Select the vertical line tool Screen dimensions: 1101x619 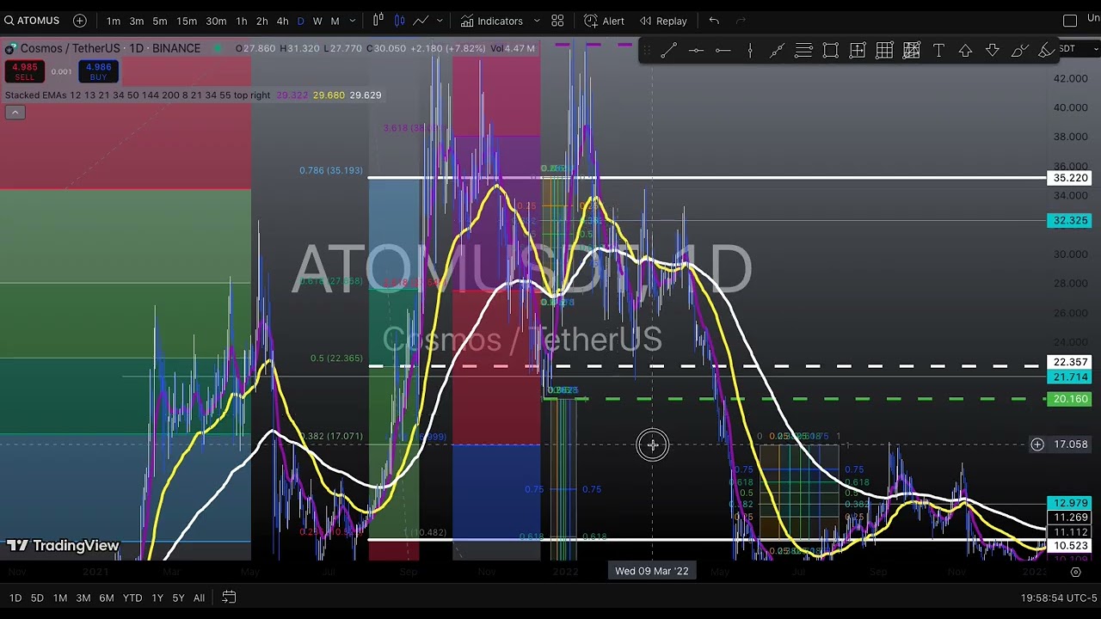tap(750, 51)
